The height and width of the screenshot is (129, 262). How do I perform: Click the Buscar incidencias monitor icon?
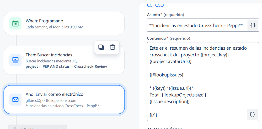[15, 60]
